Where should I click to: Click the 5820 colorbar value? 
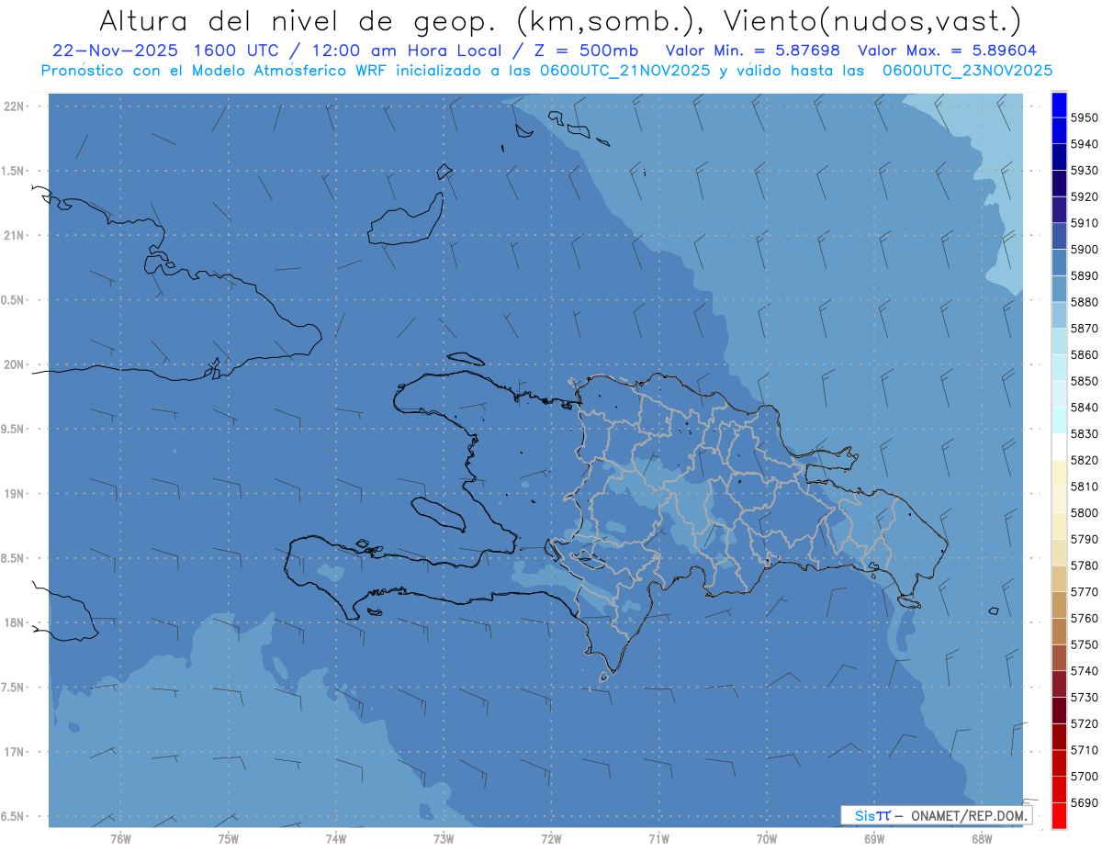click(1084, 460)
